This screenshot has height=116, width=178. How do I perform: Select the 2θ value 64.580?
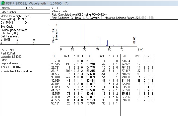(91, 90)
